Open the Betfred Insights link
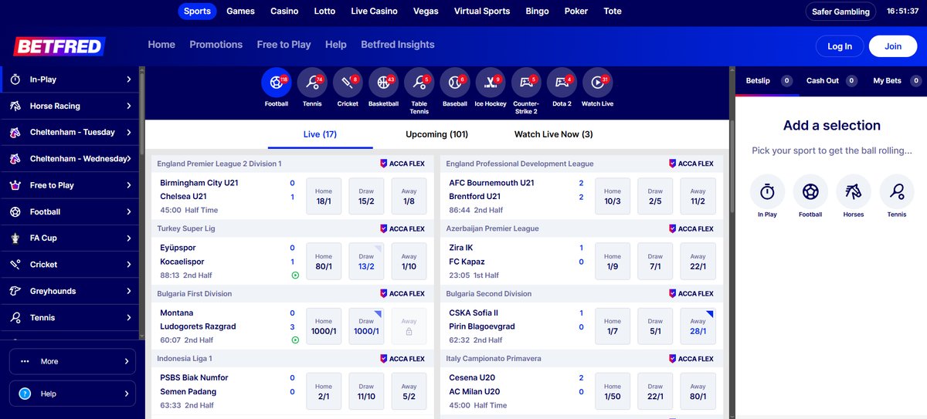This screenshot has height=419, width=927. click(398, 45)
